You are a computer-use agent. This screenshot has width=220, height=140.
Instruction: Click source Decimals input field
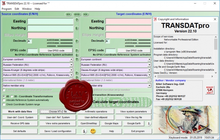click(x=30, y=41)
